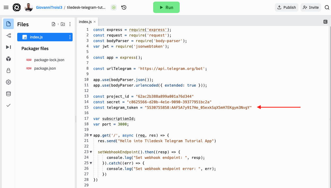
Task: Open the Version Control sidebar panel
Action: point(8,35)
